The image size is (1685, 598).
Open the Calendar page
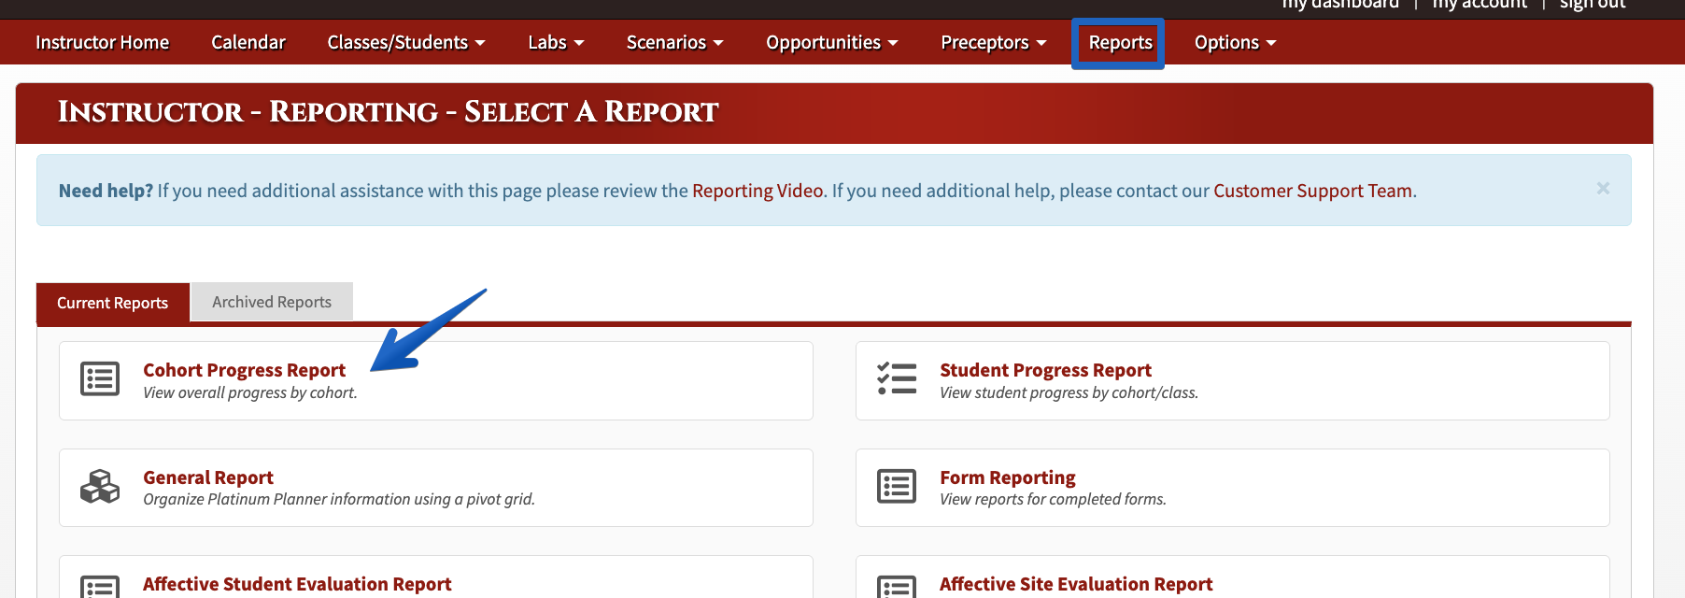248,42
